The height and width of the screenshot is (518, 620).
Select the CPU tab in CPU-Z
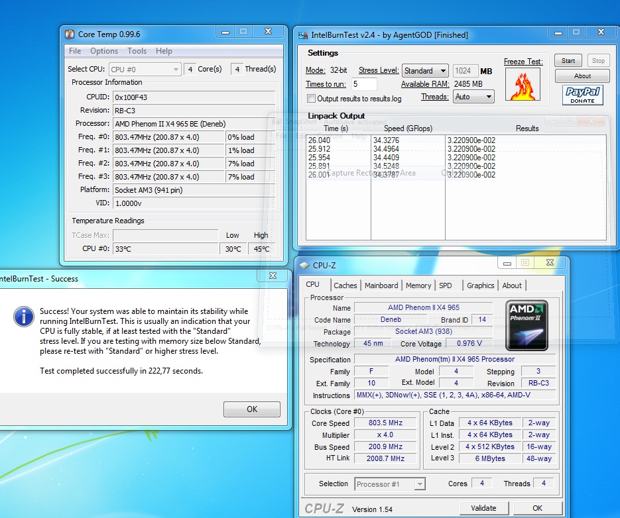coord(312,284)
